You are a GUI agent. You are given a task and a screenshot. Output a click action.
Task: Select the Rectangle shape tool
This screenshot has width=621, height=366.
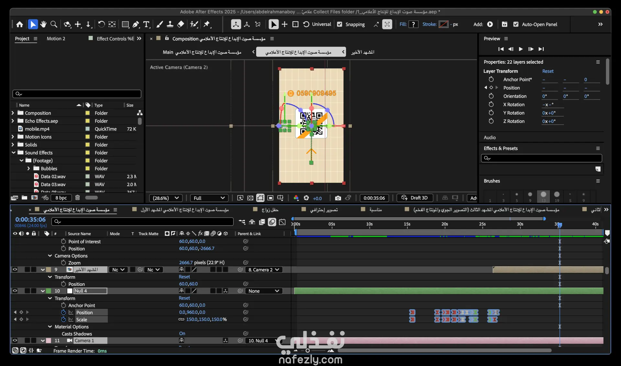tap(125, 24)
